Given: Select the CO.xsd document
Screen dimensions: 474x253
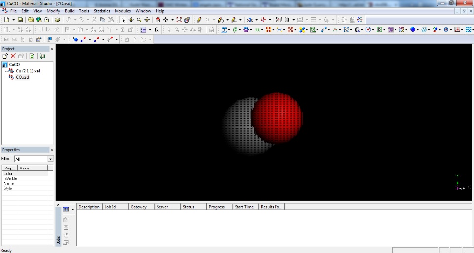Looking at the screenshot, I should click(22, 77).
